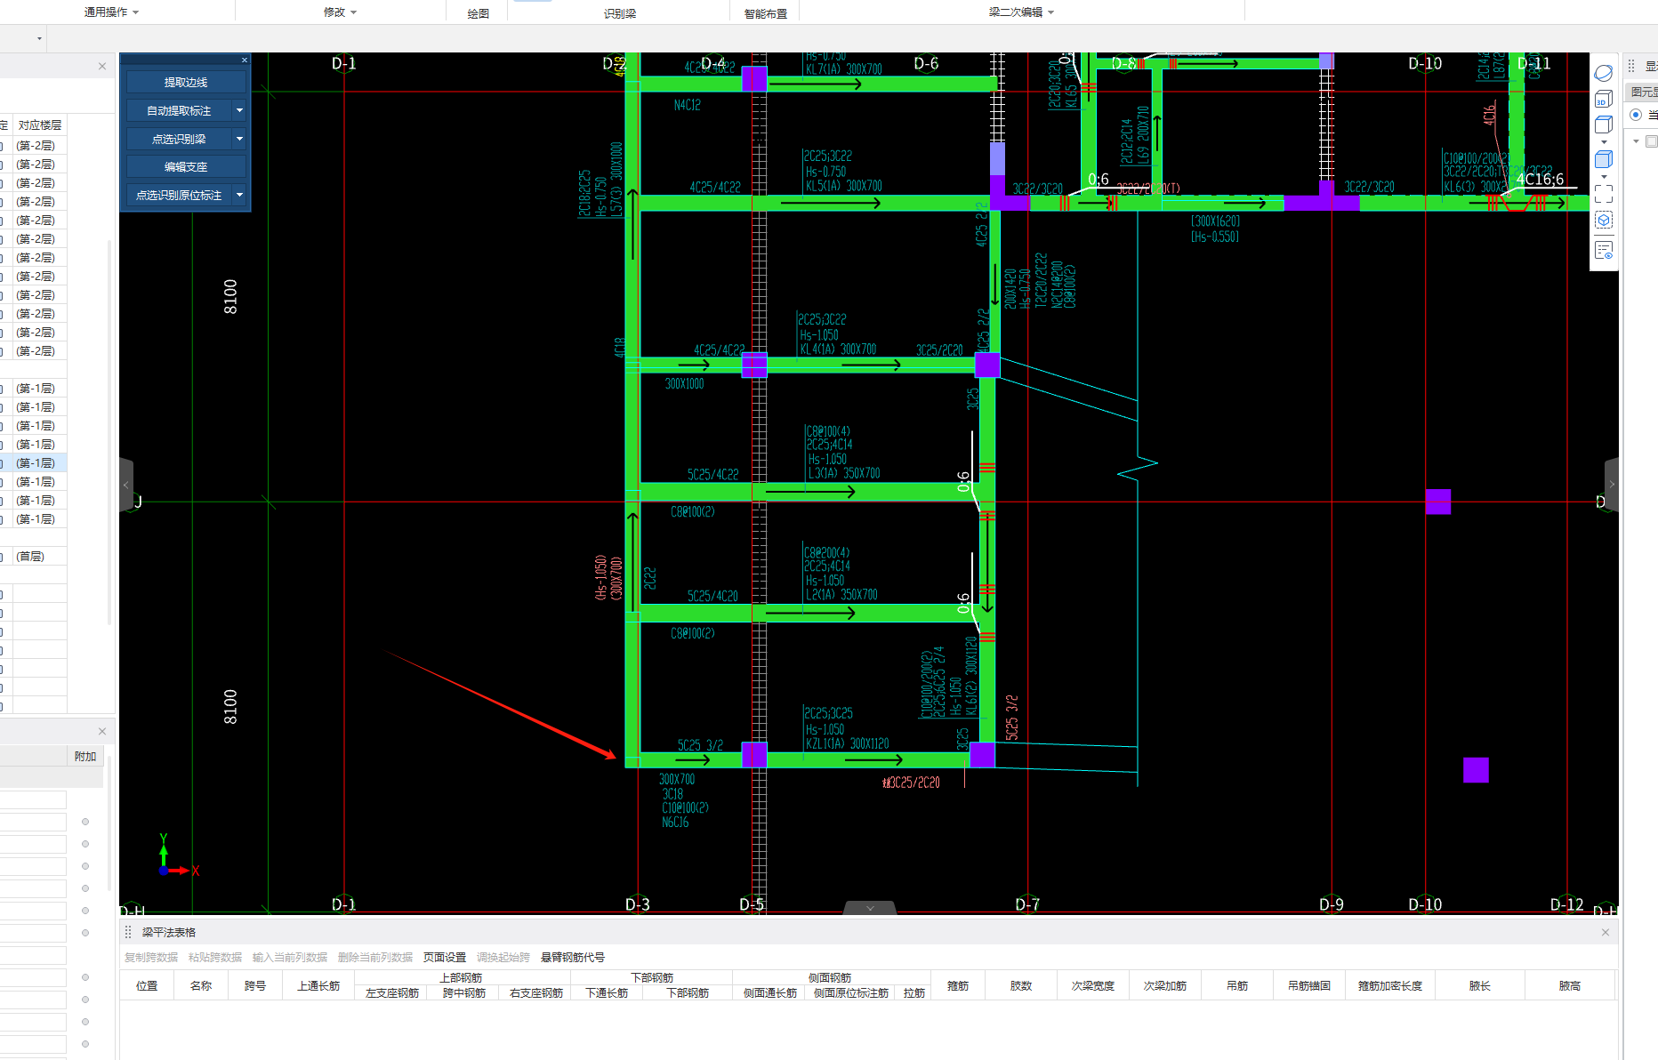The image size is (1658, 1060).
Task: Activate the 3D orbit view icon
Action: 1604,73
